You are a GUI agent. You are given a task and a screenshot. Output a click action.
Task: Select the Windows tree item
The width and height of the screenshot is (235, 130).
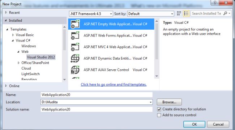[x=29, y=46]
